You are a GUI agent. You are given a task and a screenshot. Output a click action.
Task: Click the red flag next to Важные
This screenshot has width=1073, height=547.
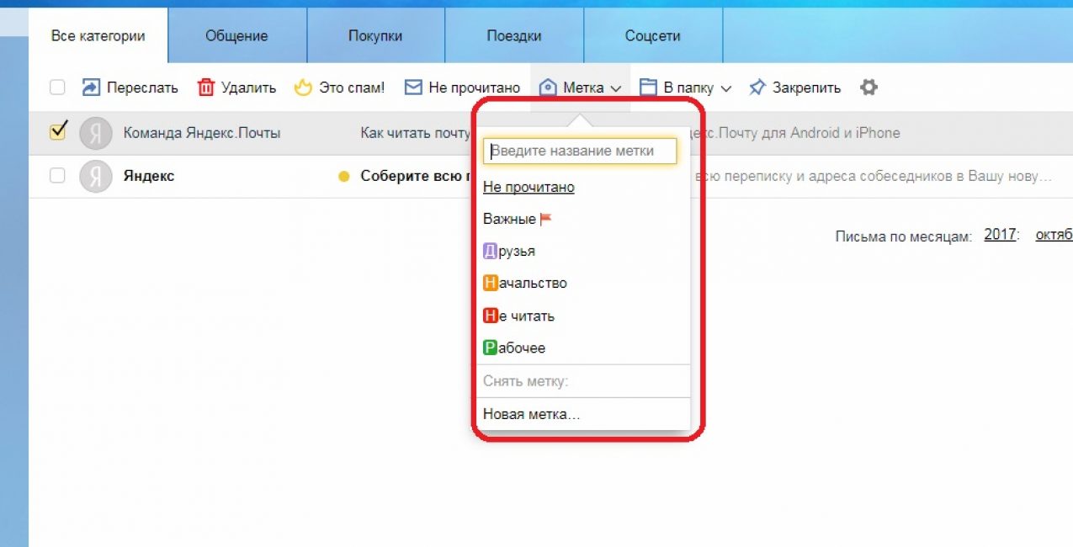[545, 219]
